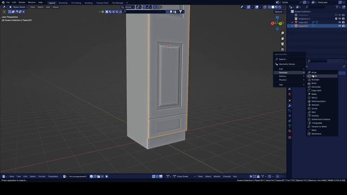Click Search field in Add Modifier menu

tap(290, 59)
